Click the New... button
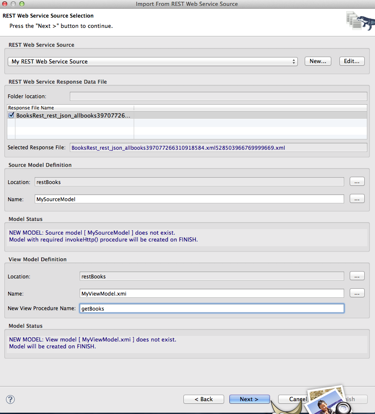The width and height of the screenshot is (375, 414). pos(318,61)
